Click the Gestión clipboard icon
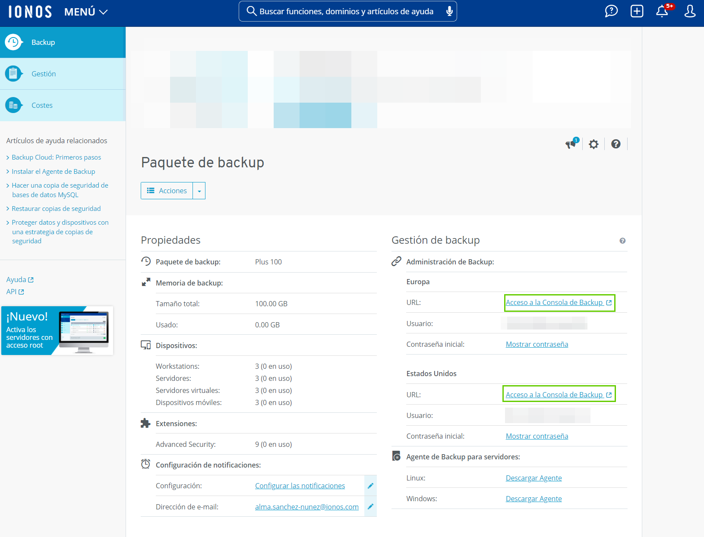The height and width of the screenshot is (537, 704). [14, 74]
